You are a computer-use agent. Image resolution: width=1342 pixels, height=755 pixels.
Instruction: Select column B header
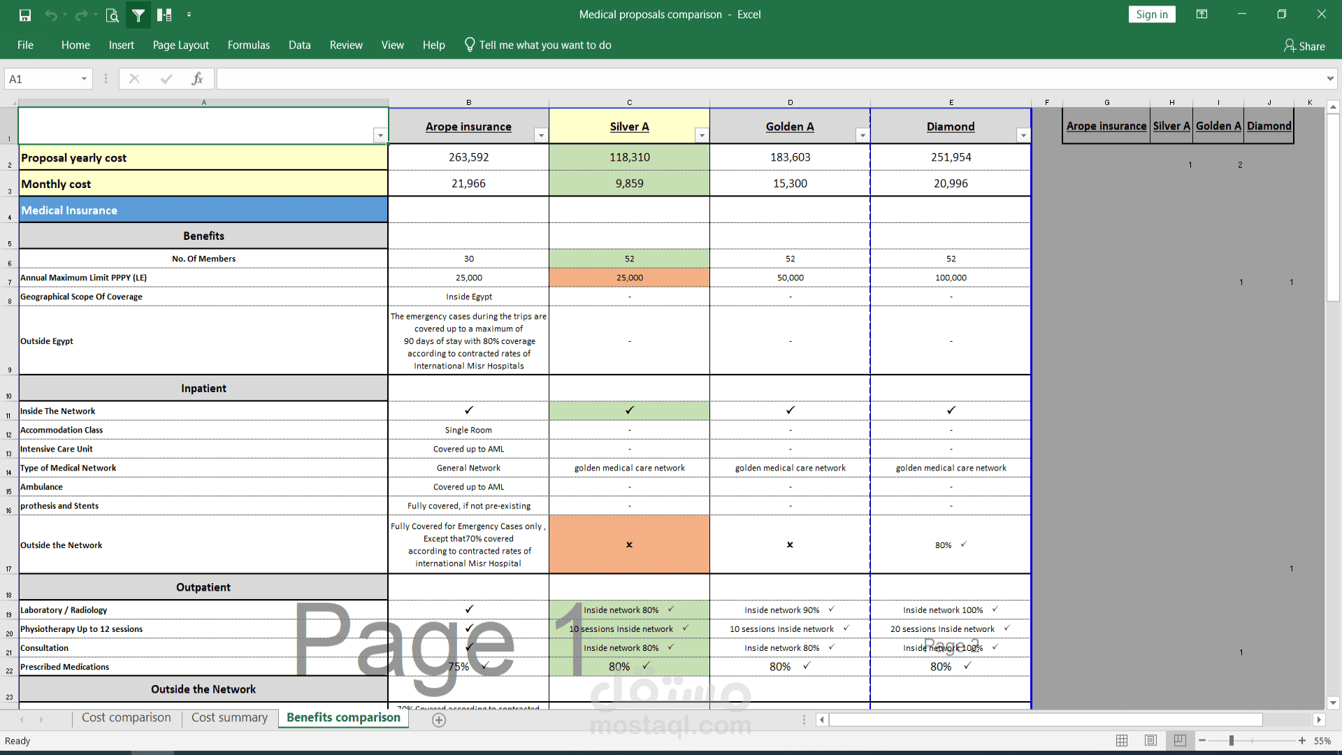469,102
